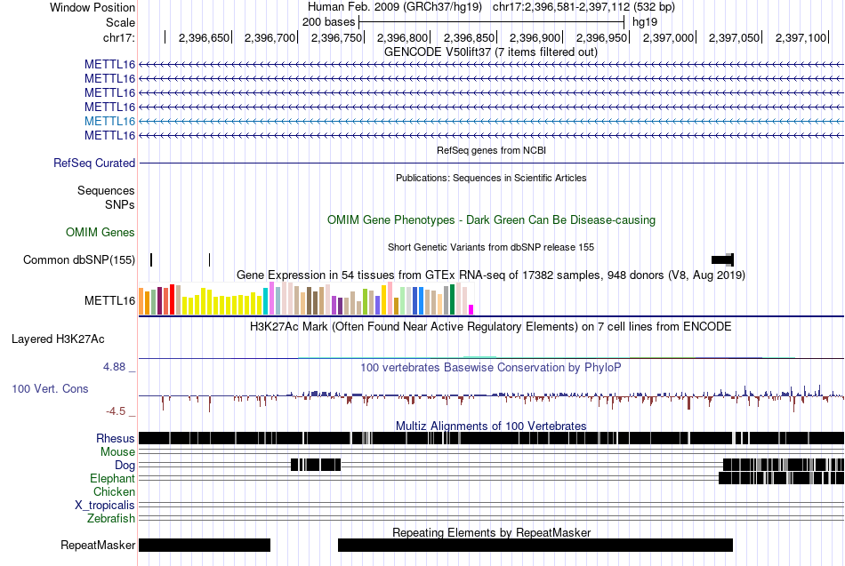
Task: Click the 100 Vert. Cons track label
Action: point(50,389)
